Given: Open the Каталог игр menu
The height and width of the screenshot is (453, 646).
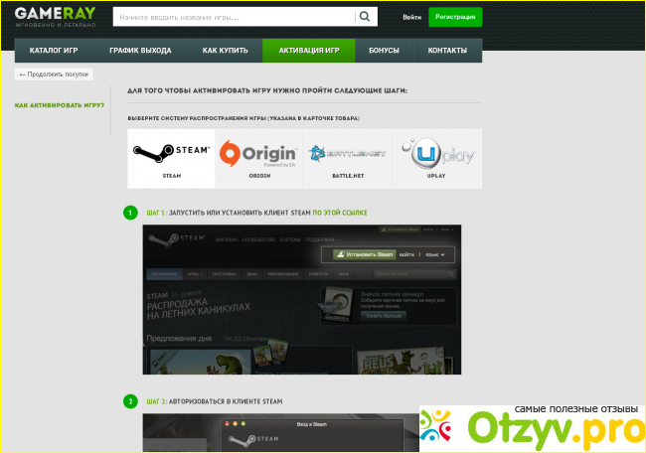Looking at the screenshot, I should pos(54,51).
